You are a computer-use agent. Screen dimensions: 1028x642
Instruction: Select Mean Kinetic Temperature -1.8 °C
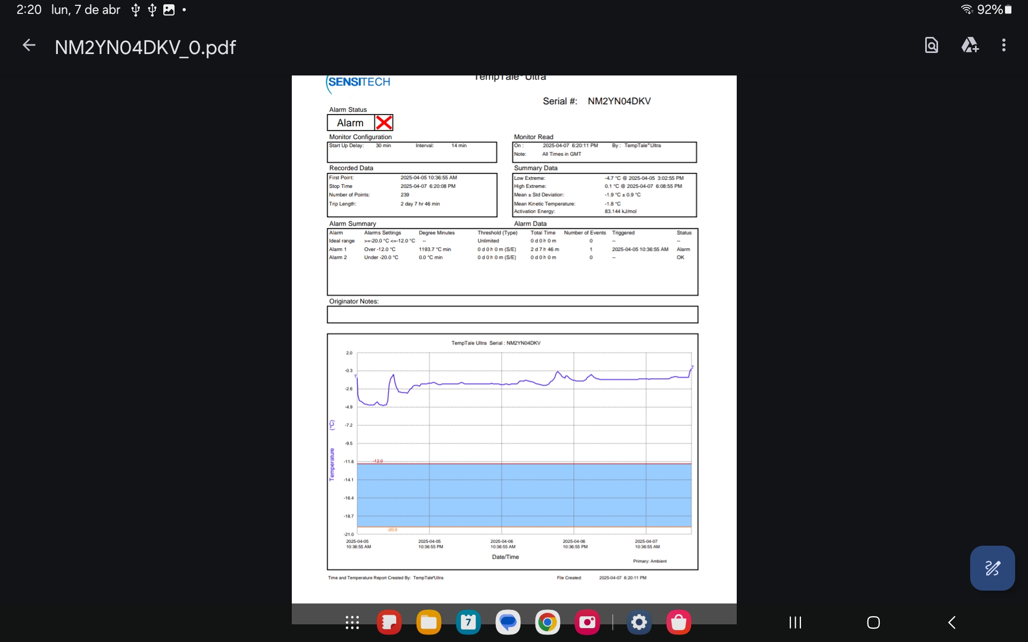coord(613,204)
